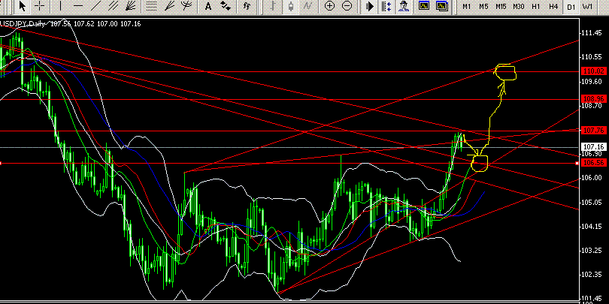609x304 pixels.
Task: Click the 106.00 price scale value
Action: click(x=592, y=178)
